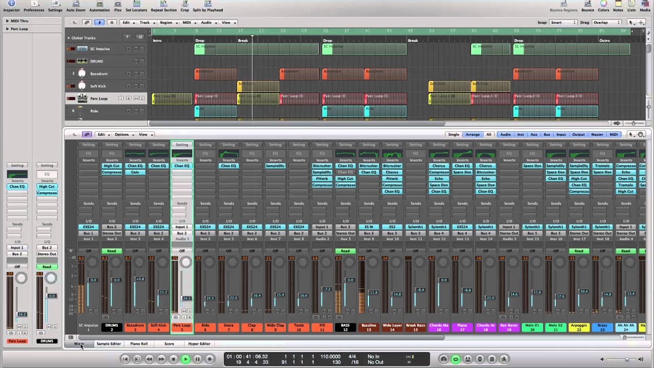Expand Perc Loop region parameters

(x=7, y=29)
